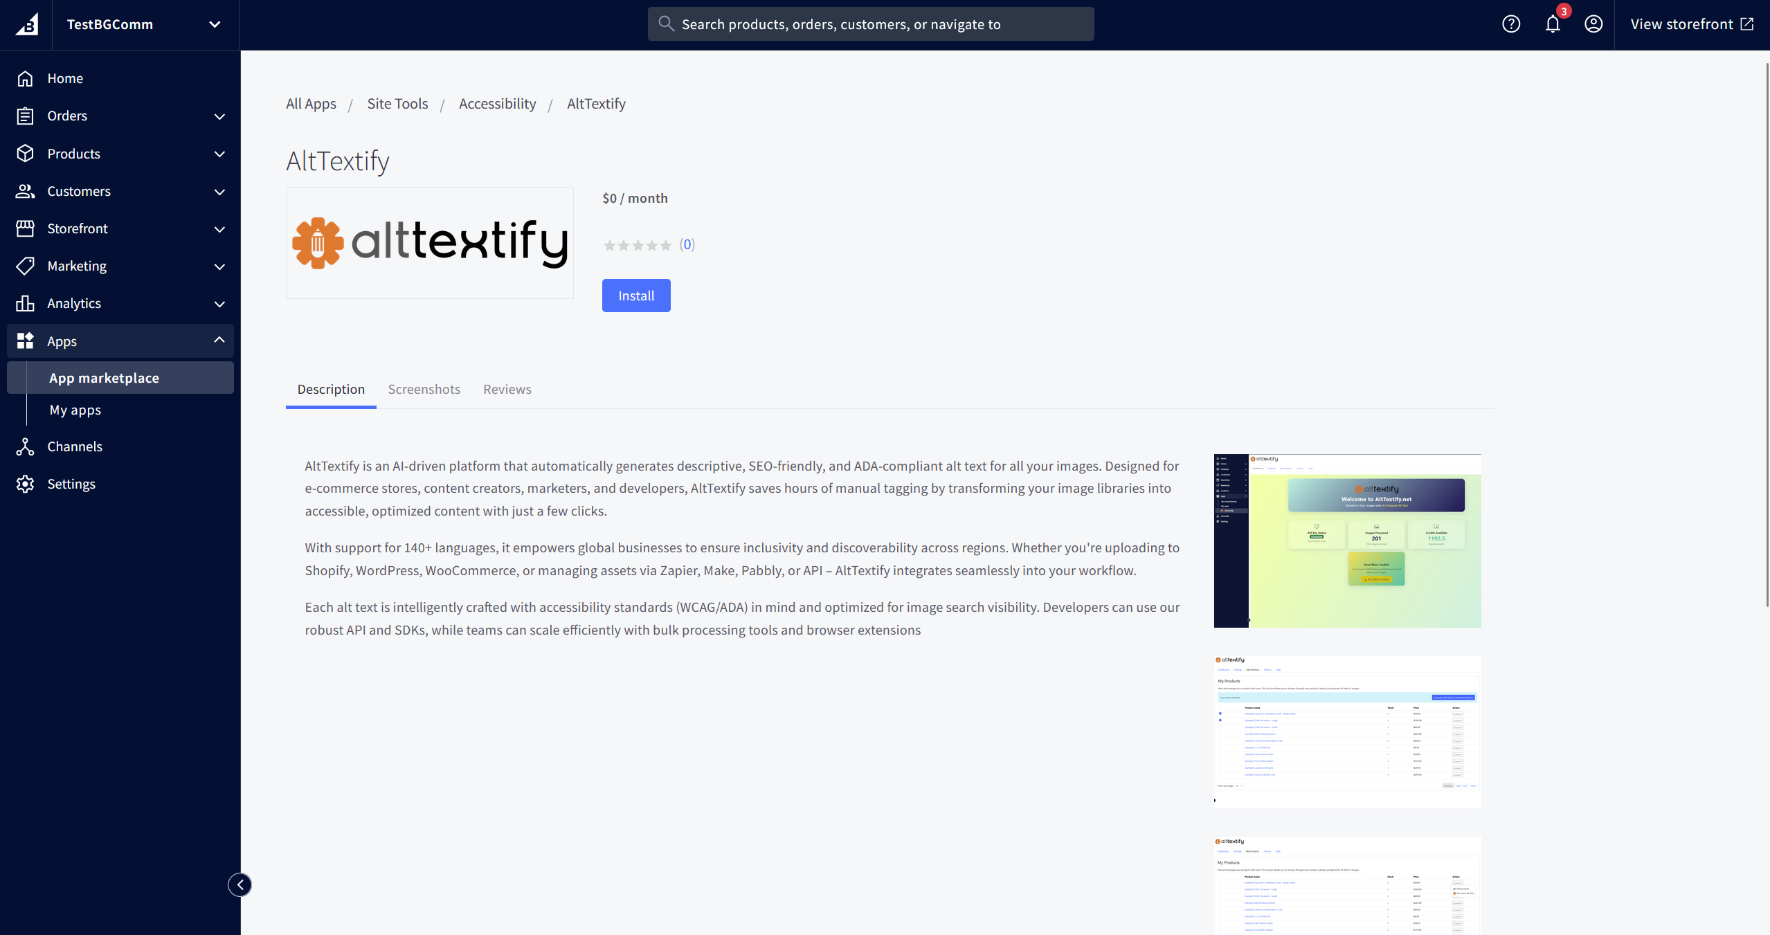Click the Apps grid icon
This screenshot has width=1770, height=935.
click(25, 341)
